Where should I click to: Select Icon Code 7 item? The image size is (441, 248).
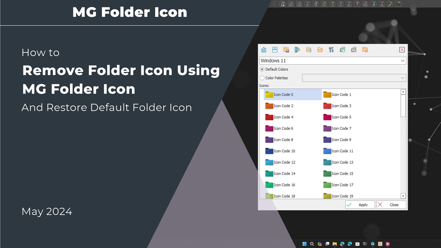point(337,128)
